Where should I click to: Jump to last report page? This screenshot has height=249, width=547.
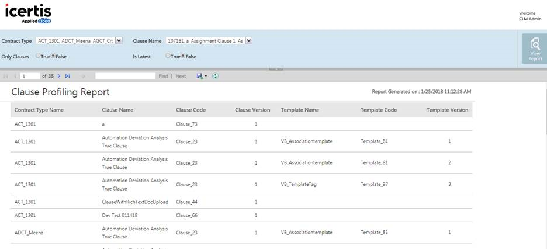click(x=68, y=76)
